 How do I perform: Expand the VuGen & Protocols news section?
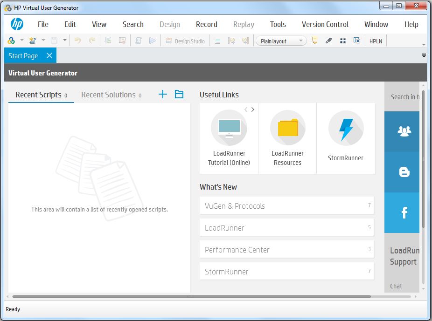286,205
